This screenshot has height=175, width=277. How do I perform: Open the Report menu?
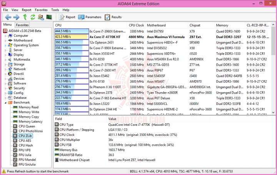(27, 10)
